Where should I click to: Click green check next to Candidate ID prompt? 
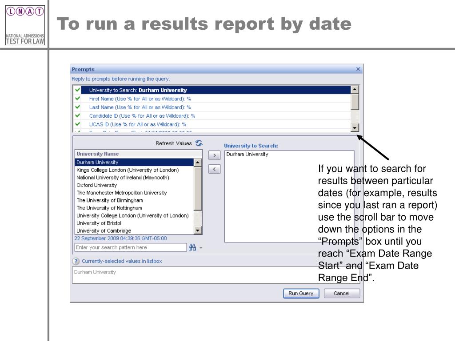click(x=77, y=116)
